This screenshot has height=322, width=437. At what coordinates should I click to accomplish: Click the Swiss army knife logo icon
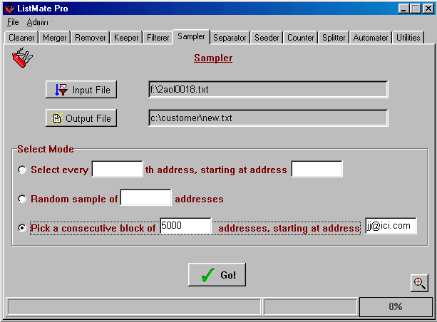pos(23,58)
